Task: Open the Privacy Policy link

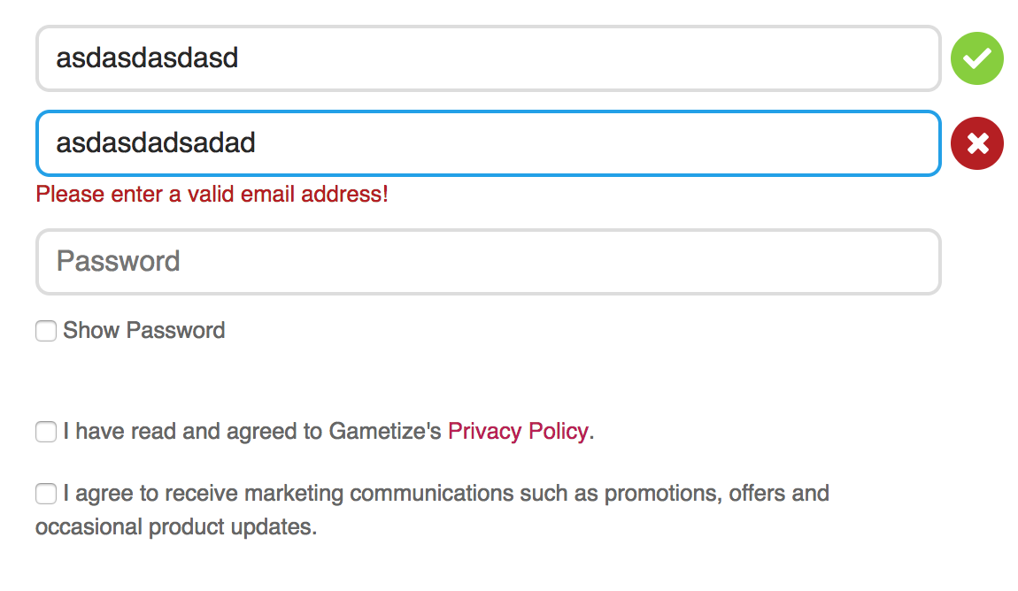Action: [518, 432]
